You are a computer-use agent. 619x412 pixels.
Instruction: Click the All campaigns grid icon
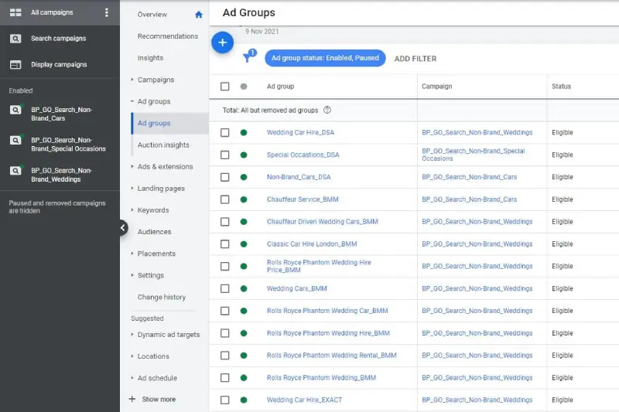pyautogui.click(x=15, y=12)
